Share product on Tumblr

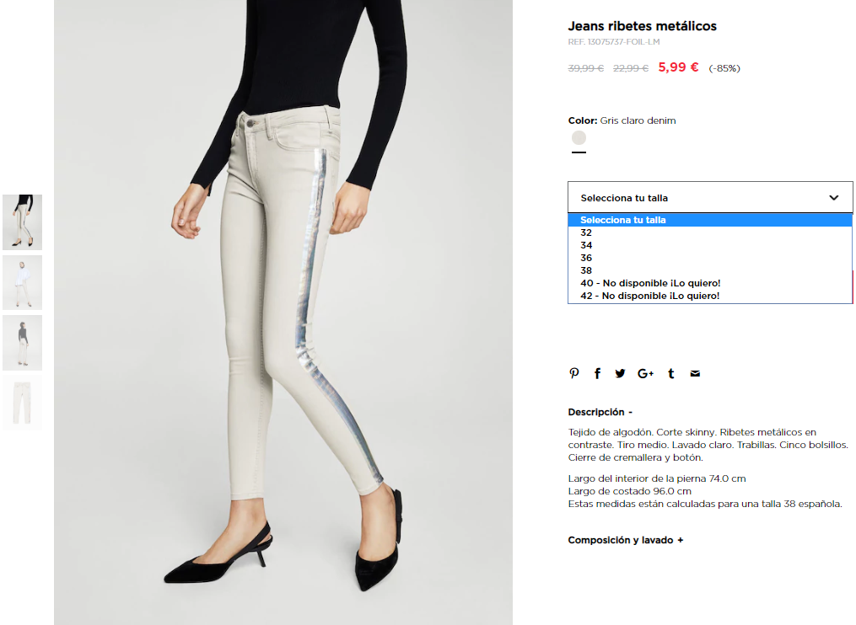point(671,374)
